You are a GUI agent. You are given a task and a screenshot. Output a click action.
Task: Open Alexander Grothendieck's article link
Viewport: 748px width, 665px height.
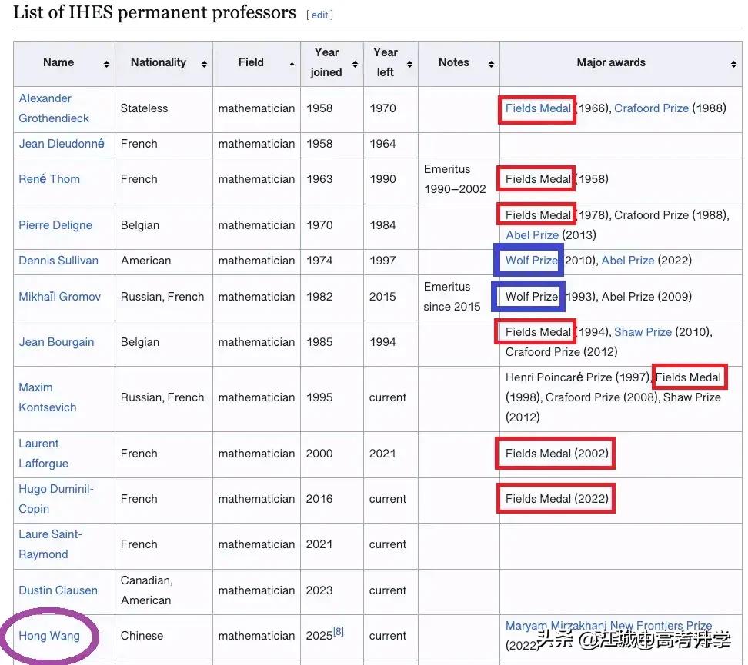pos(53,108)
